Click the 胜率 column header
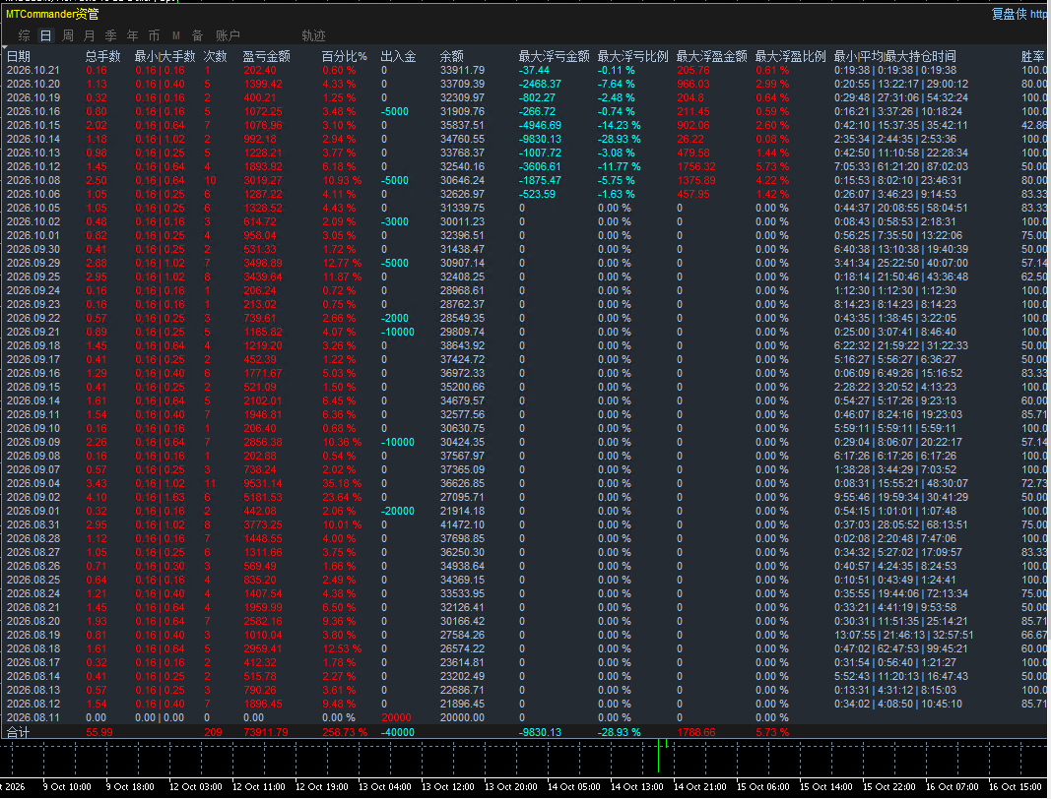 tap(1033, 56)
